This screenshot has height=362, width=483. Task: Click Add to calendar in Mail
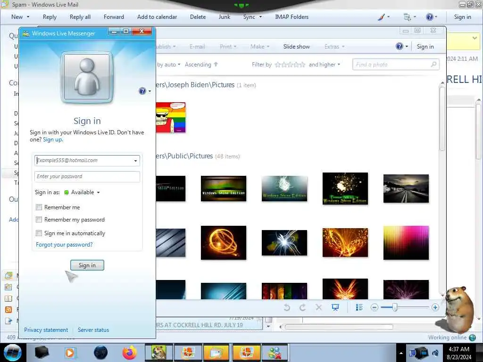[x=157, y=17]
